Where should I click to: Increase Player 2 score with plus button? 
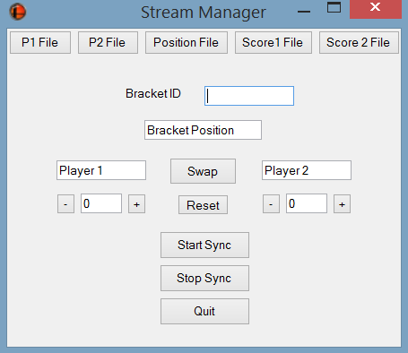point(342,204)
